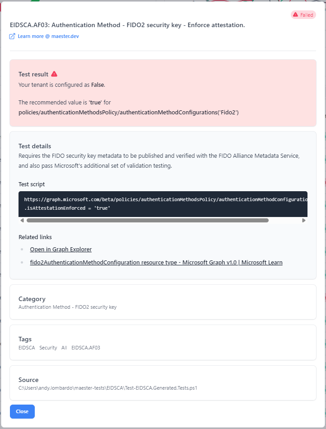Click the right arrow of the script scrollbar

tap(304, 220)
